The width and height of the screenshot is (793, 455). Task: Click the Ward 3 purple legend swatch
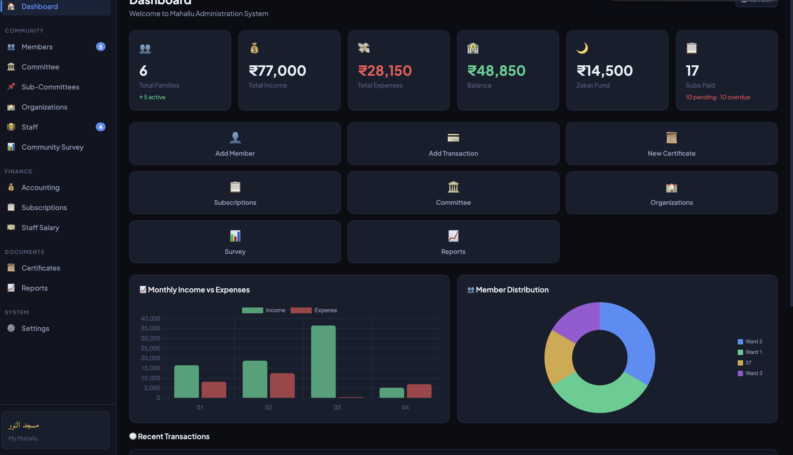click(740, 373)
